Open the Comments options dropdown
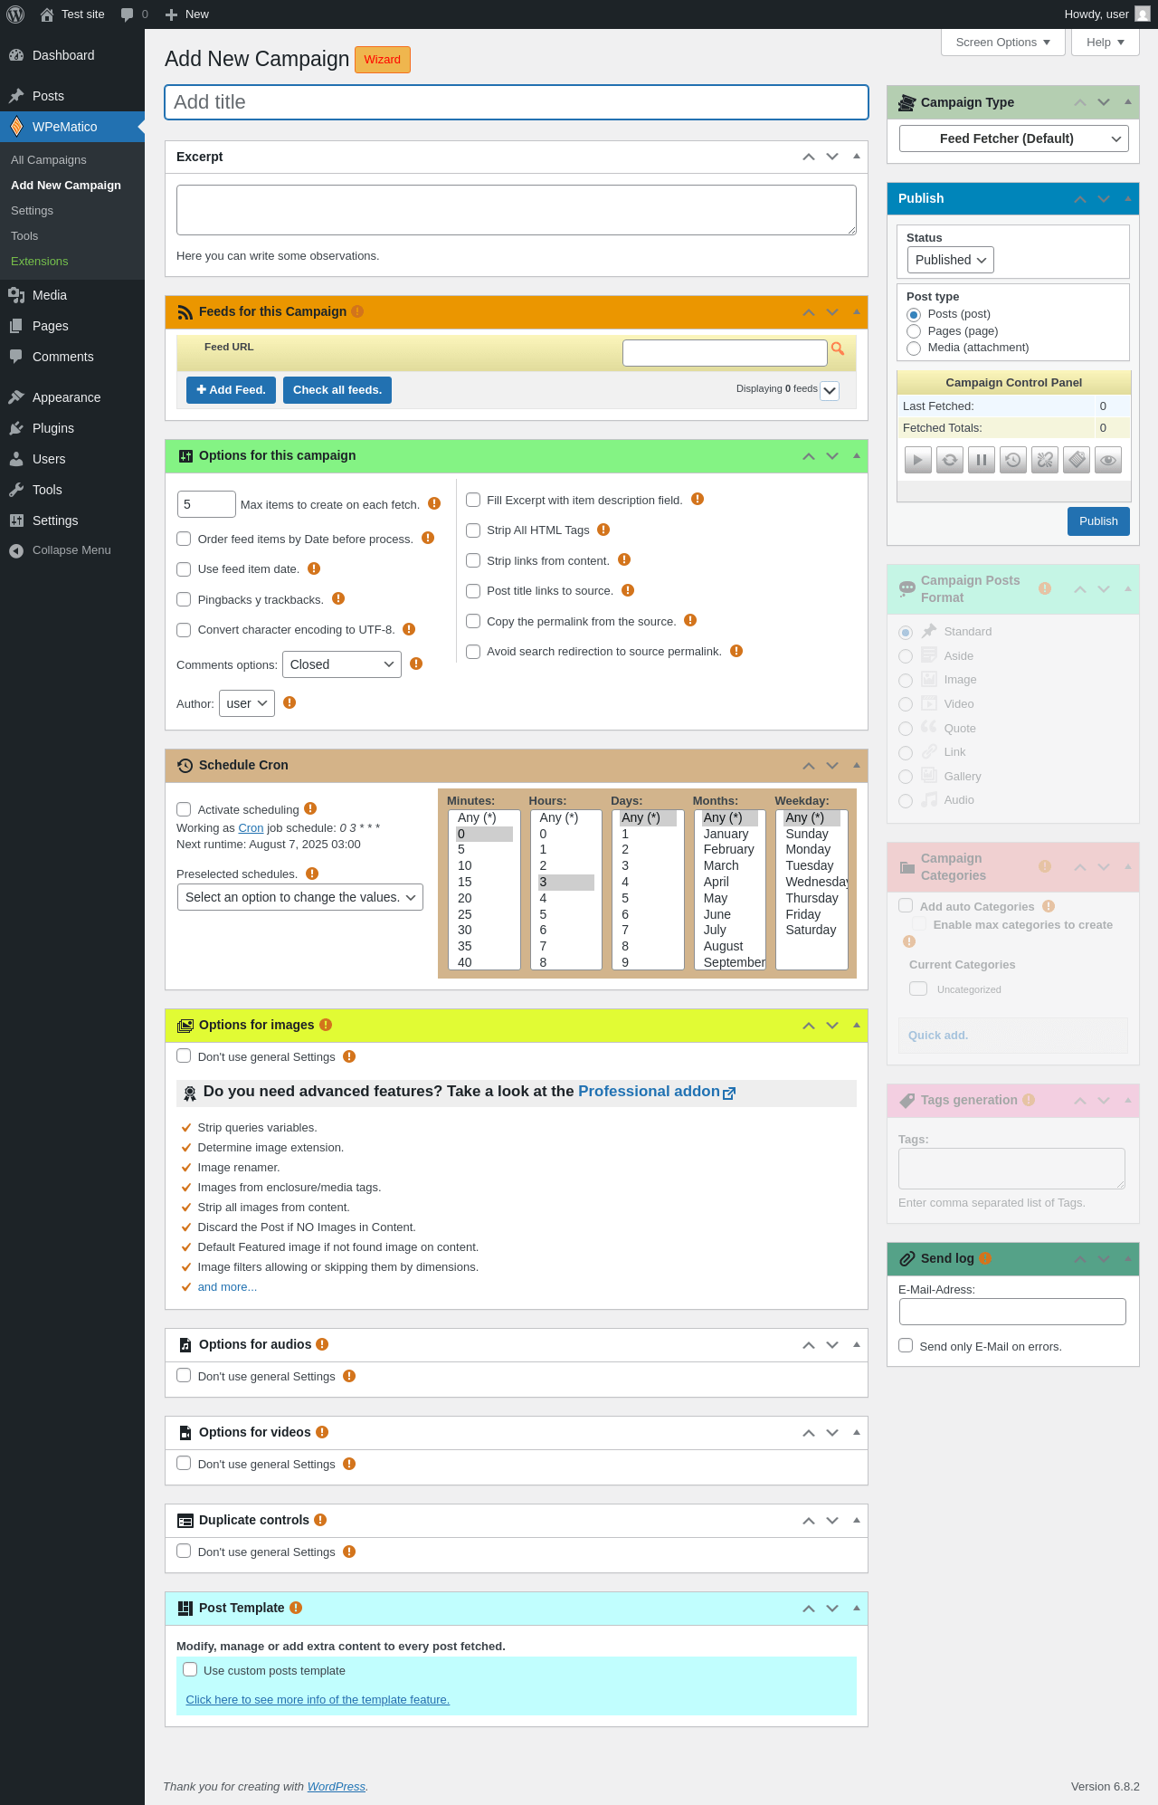This screenshot has height=1805, width=1158. pyautogui.click(x=342, y=664)
